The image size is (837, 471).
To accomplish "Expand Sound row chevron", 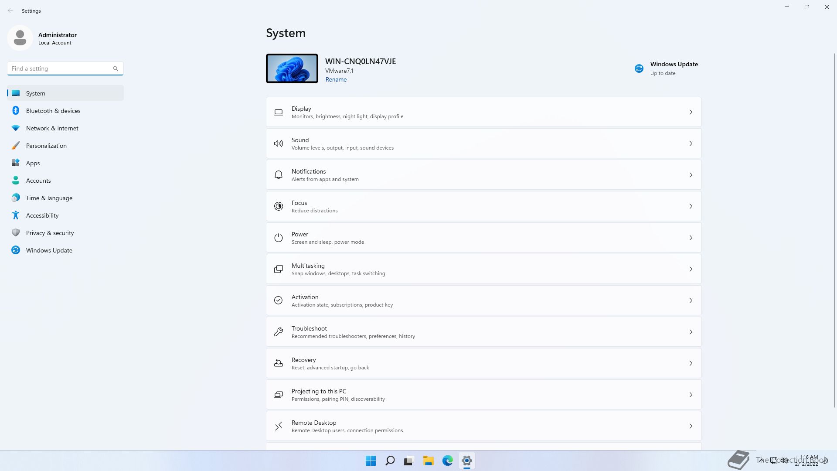I will click(691, 143).
